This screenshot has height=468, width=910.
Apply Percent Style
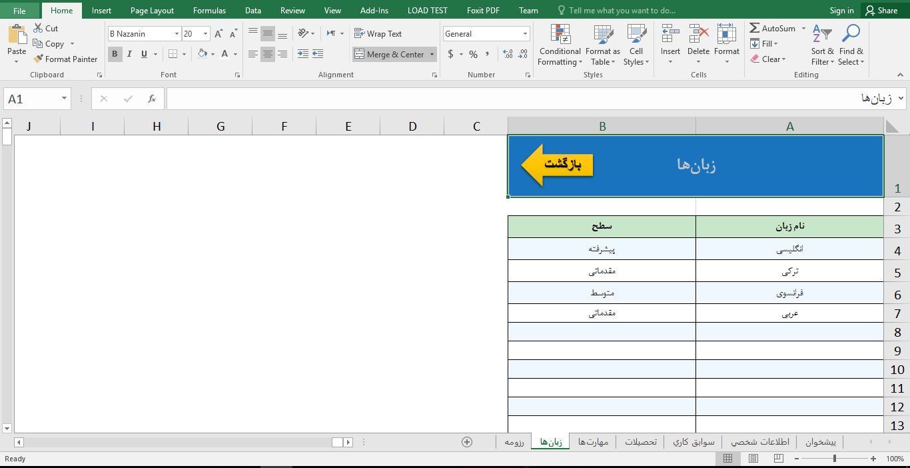tap(473, 54)
